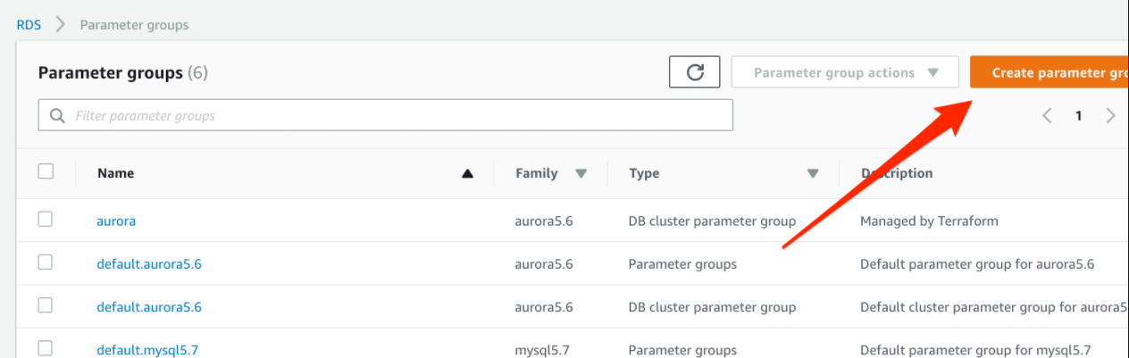Screen dimensions: 1129x358
Task: Click the aurora5.6 family cell in the aurora row
Action: [x=544, y=221]
